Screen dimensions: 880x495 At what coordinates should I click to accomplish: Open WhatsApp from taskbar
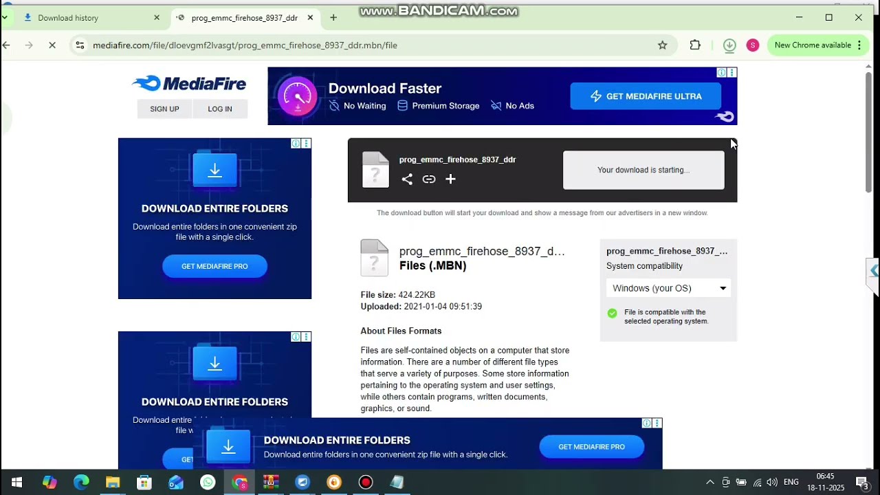208,483
